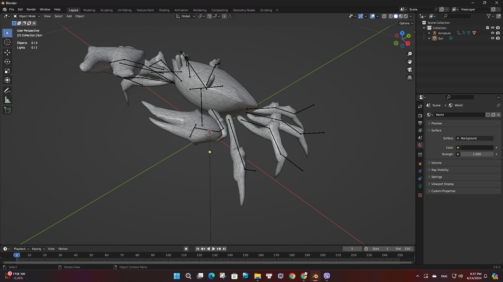Select the Move tool in toolbar

7,53
